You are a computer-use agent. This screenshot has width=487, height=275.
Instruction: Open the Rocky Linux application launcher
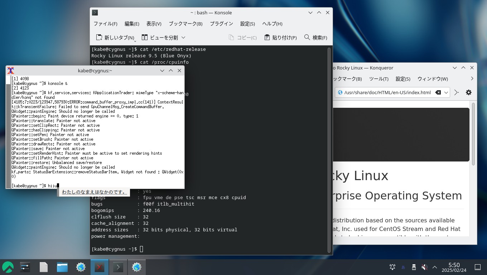8,267
